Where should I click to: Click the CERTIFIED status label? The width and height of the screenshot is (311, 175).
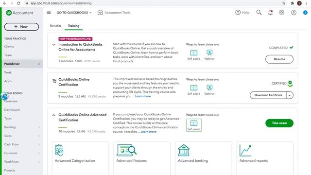point(279,84)
